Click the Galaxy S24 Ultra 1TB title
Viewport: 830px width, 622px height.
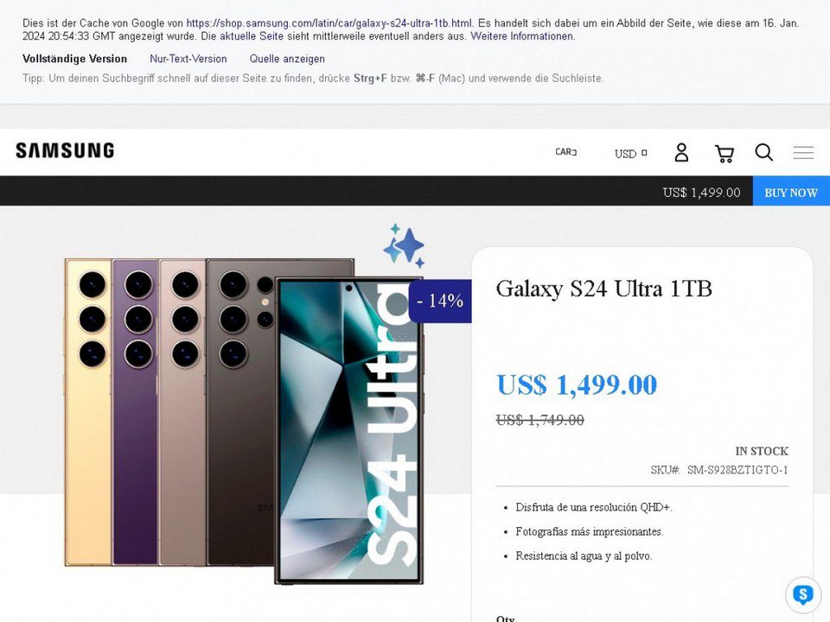(x=604, y=289)
